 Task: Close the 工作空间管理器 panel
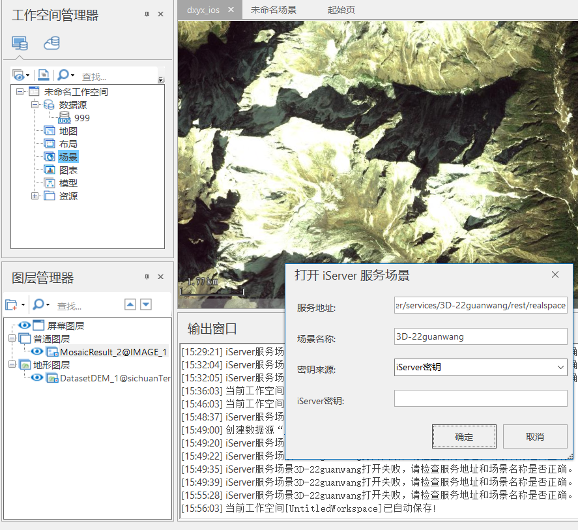coord(160,14)
